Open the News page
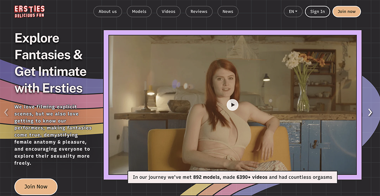 pos(228,12)
